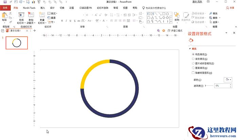Click the plus icon to add document tab
This screenshot has width=238, height=140.
[35, 31]
